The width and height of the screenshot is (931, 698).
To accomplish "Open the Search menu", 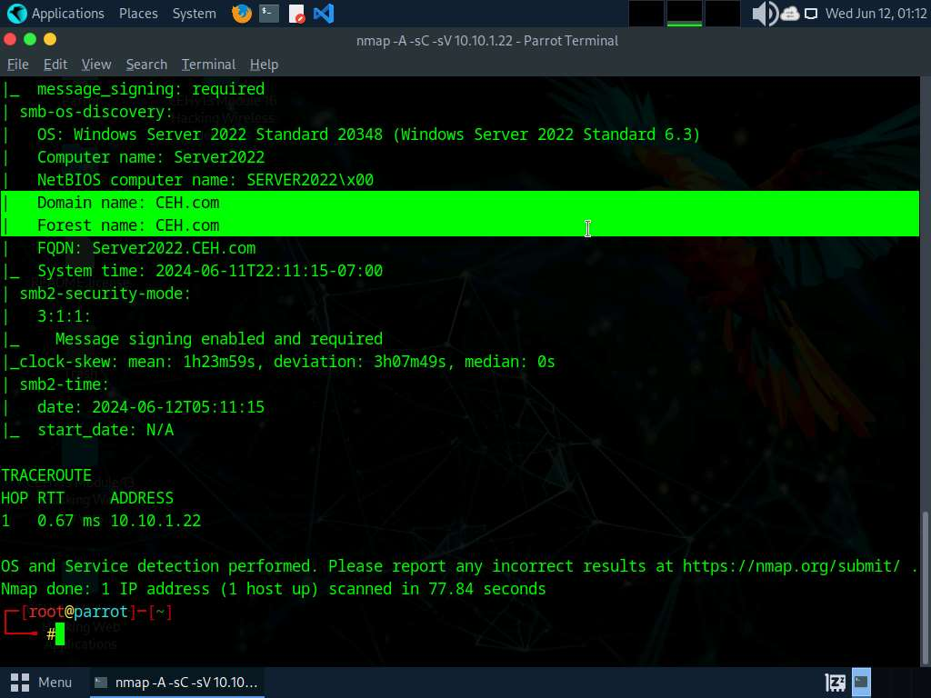I will coord(146,65).
